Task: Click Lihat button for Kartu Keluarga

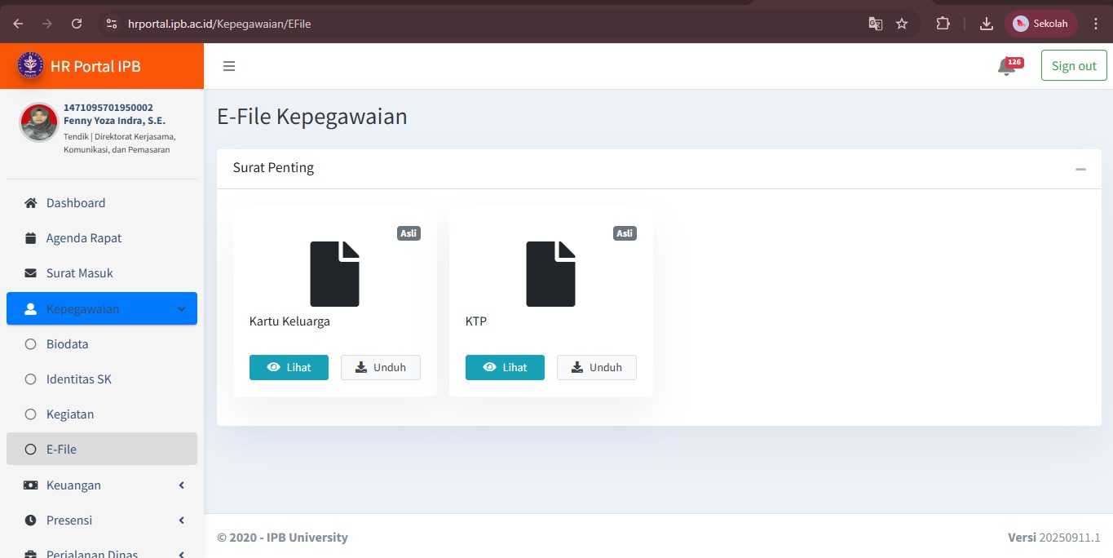Action: click(x=289, y=368)
